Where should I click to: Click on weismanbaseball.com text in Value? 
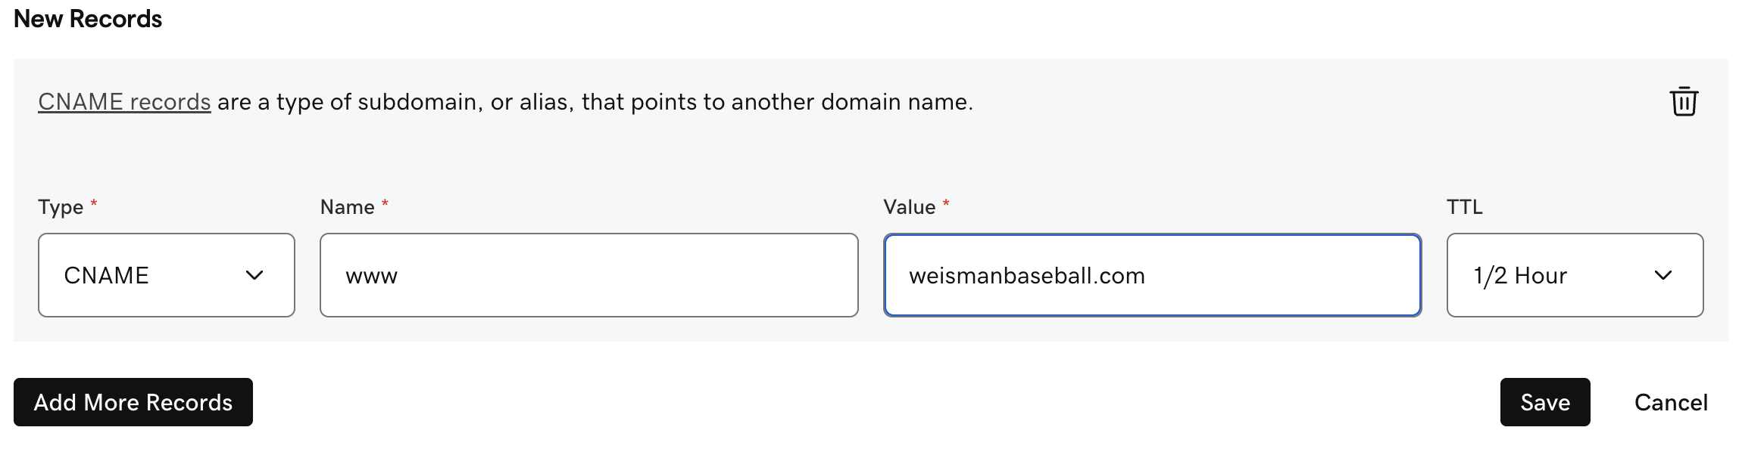1027,276
